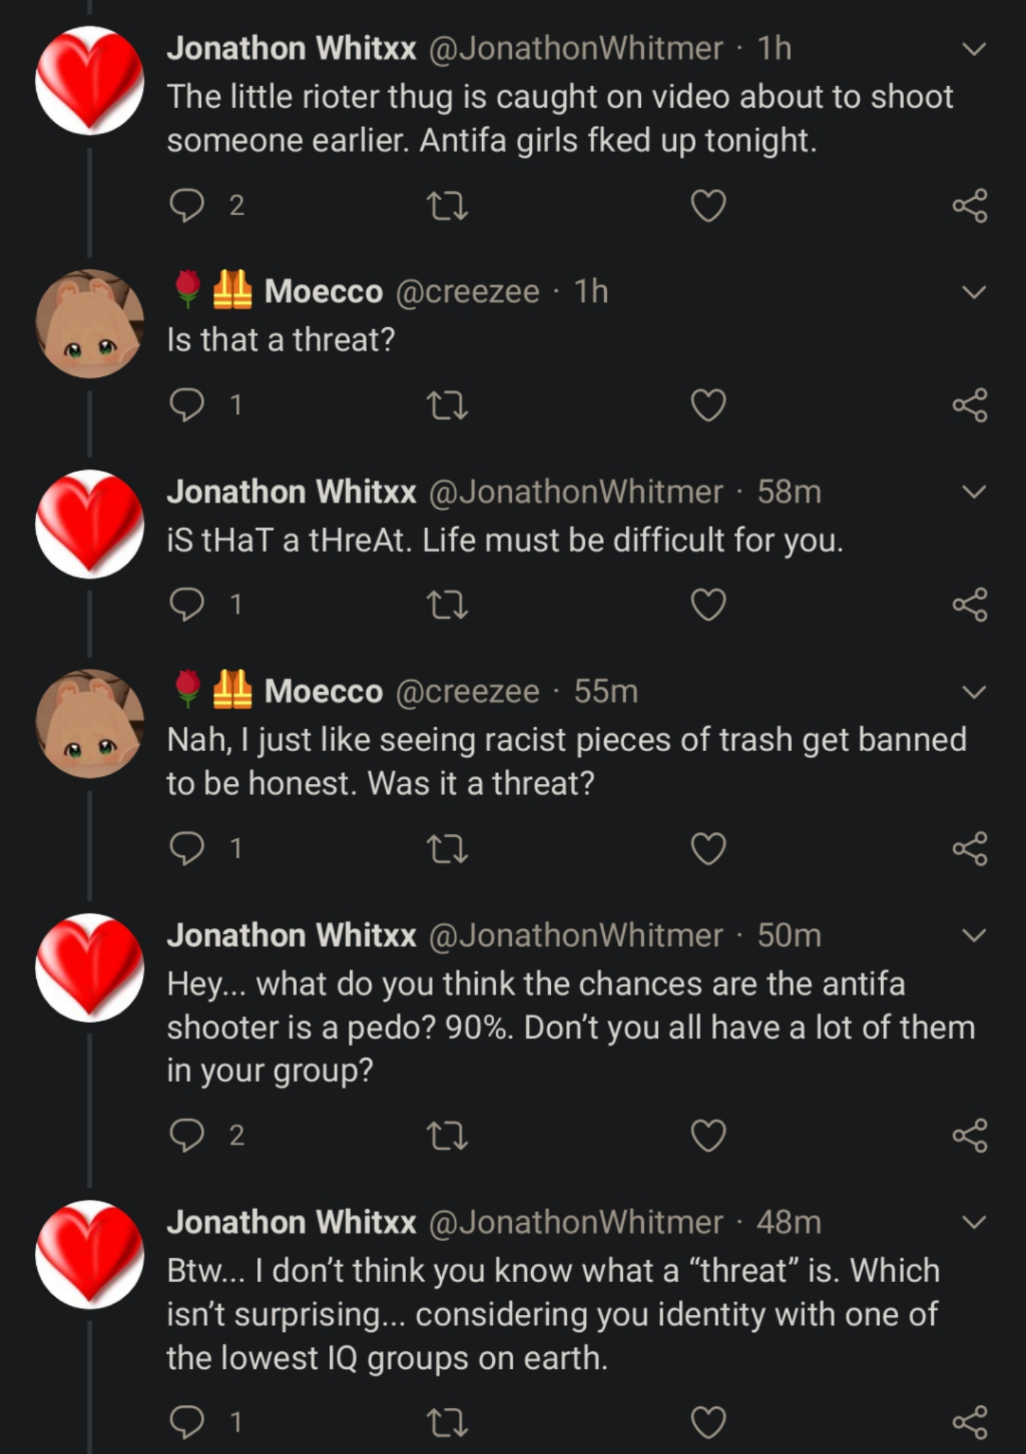Screen dimensions: 1026x1454
Task: Share the 'racist pieces of trash' tweet
Action: pyautogui.click(x=970, y=849)
